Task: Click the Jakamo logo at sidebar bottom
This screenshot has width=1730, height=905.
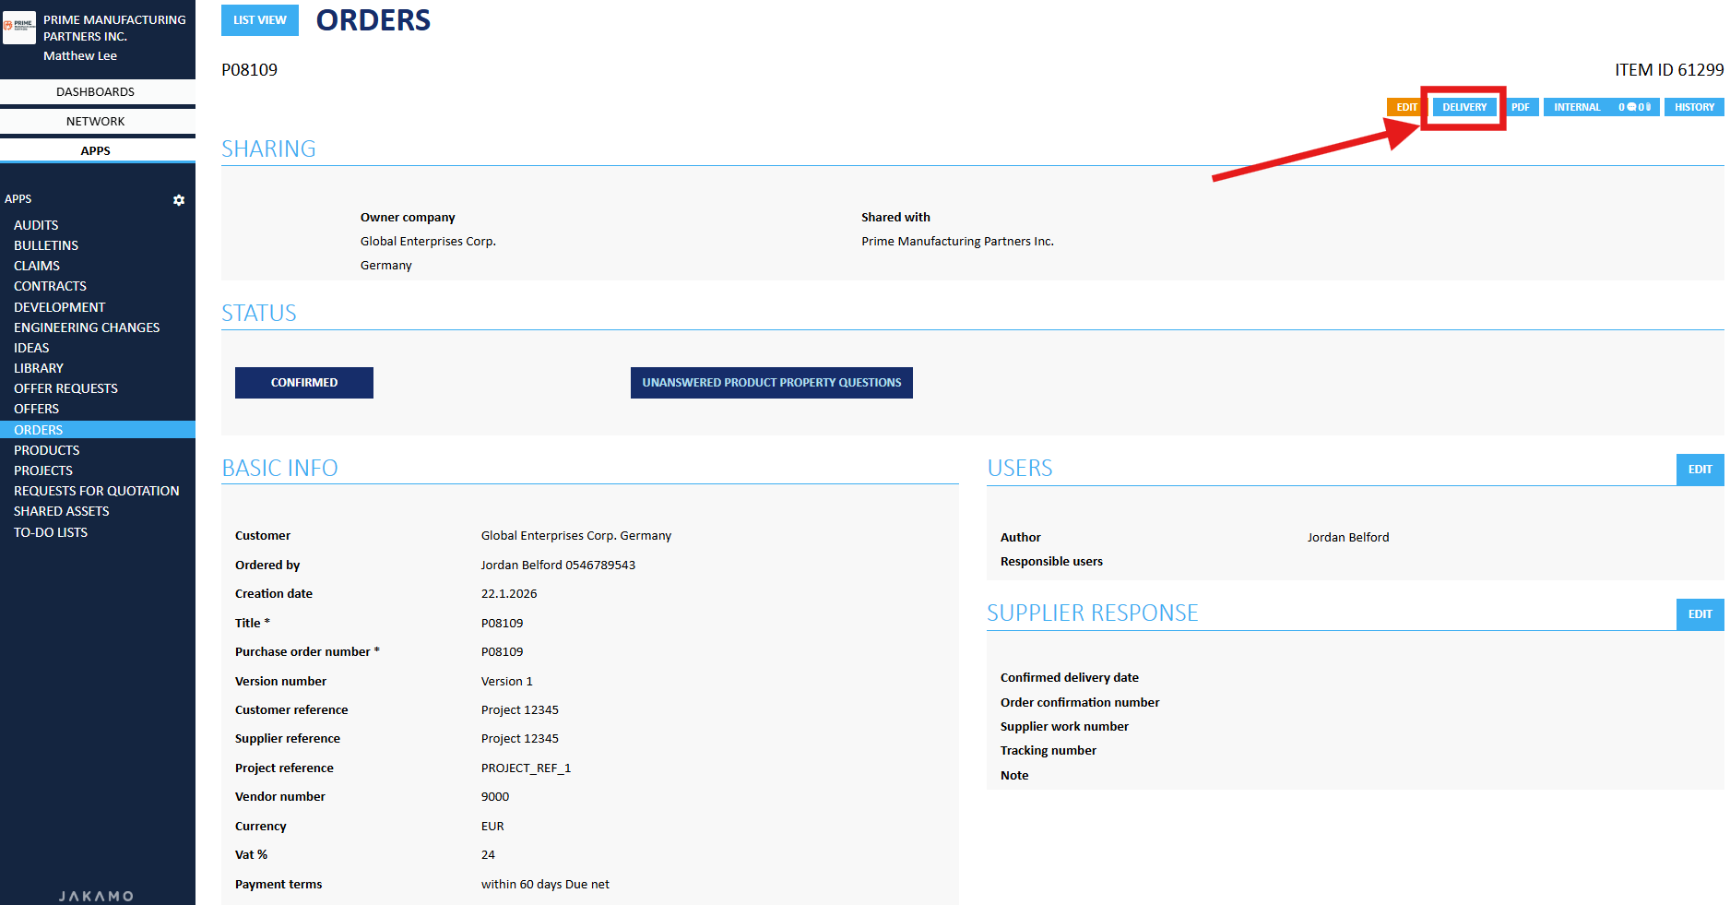Action: [x=97, y=896]
